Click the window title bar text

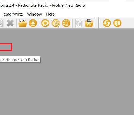point(42,5)
